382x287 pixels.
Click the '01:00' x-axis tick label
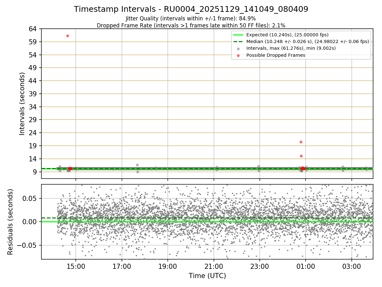click(x=306, y=266)
